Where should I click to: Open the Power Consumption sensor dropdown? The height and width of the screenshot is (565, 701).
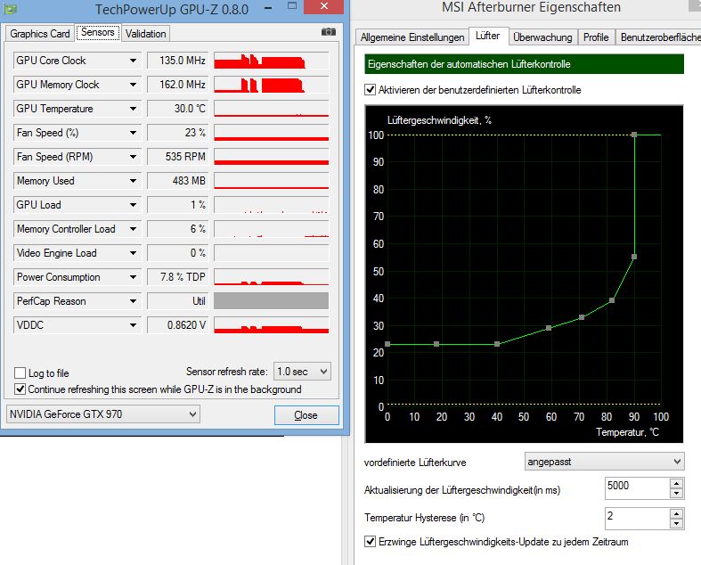click(x=133, y=277)
